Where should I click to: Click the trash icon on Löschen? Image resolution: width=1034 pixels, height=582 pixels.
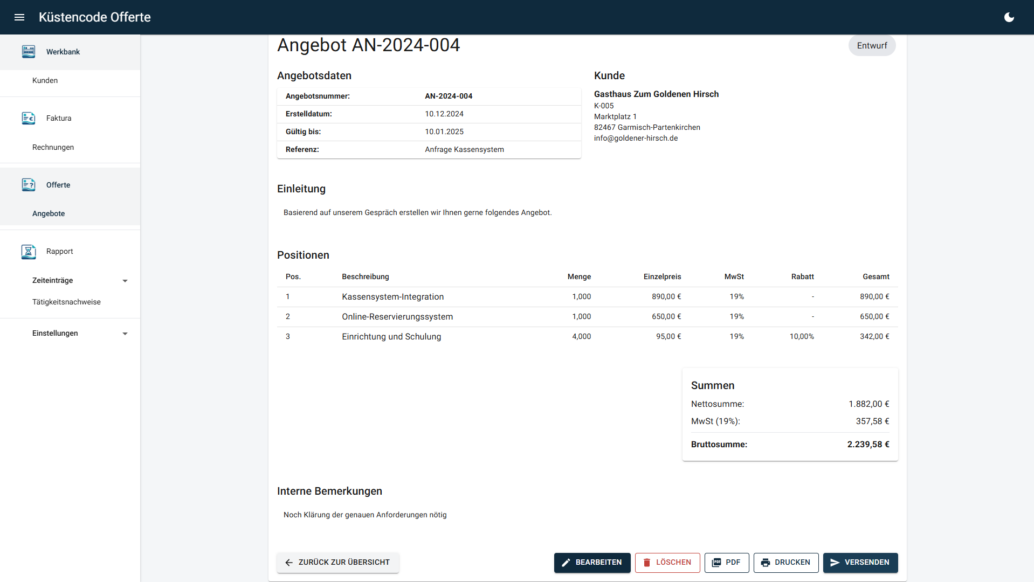pyautogui.click(x=646, y=562)
